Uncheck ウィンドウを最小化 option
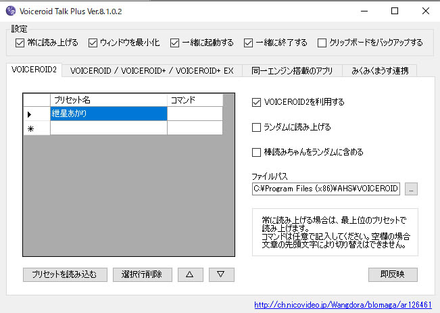This screenshot has height=313, width=440. (x=93, y=43)
